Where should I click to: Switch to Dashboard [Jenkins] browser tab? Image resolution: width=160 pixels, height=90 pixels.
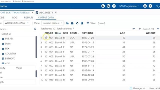tap(28, 1)
